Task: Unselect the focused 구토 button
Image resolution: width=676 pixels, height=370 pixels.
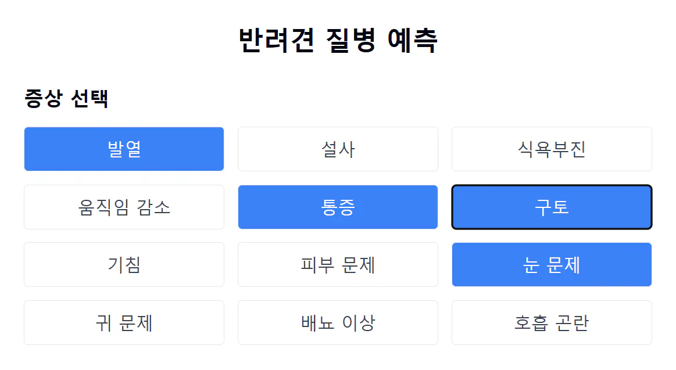Action: coord(552,207)
